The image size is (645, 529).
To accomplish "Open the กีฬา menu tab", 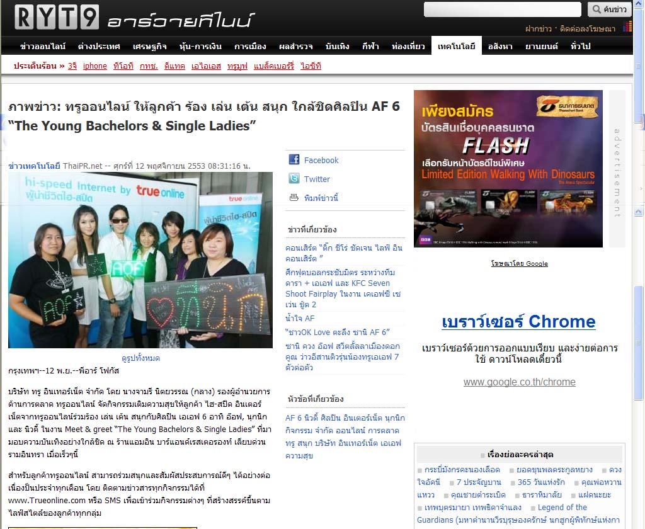I will tap(370, 46).
